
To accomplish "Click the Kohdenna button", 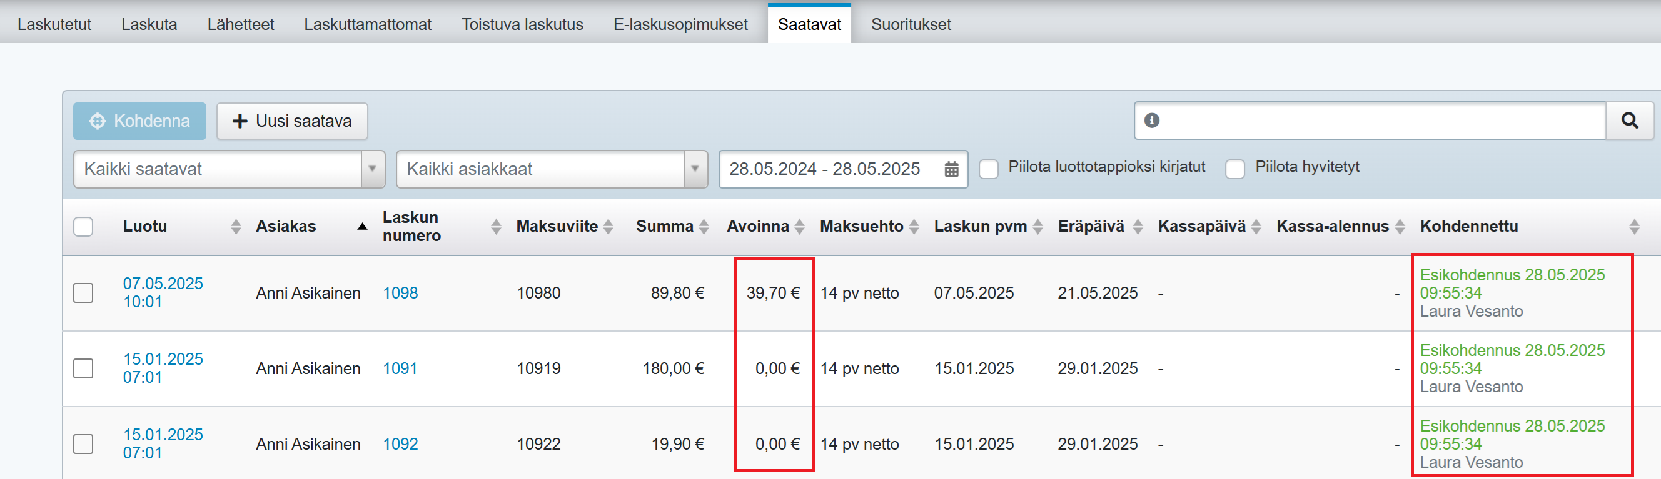I will coord(139,121).
